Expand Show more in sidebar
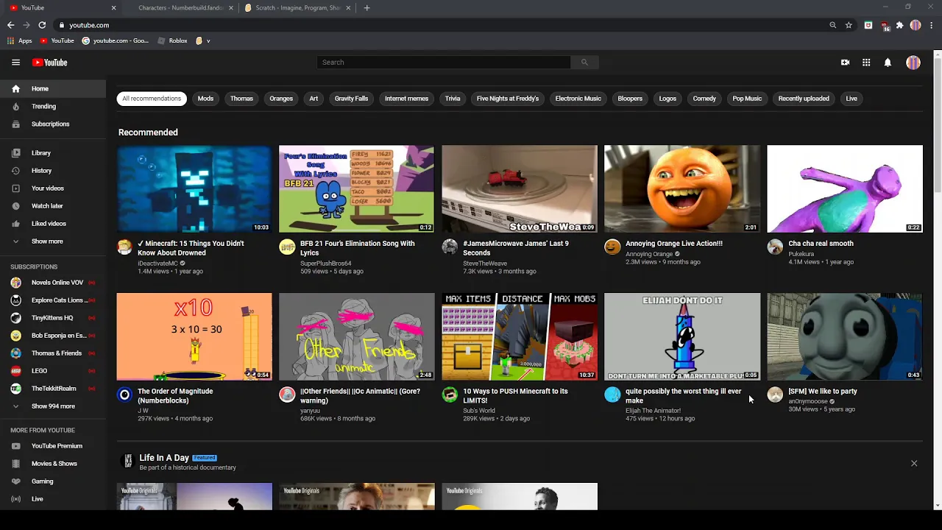The height and width of the screenshot is (530, 942). click(x=53, y=241)
